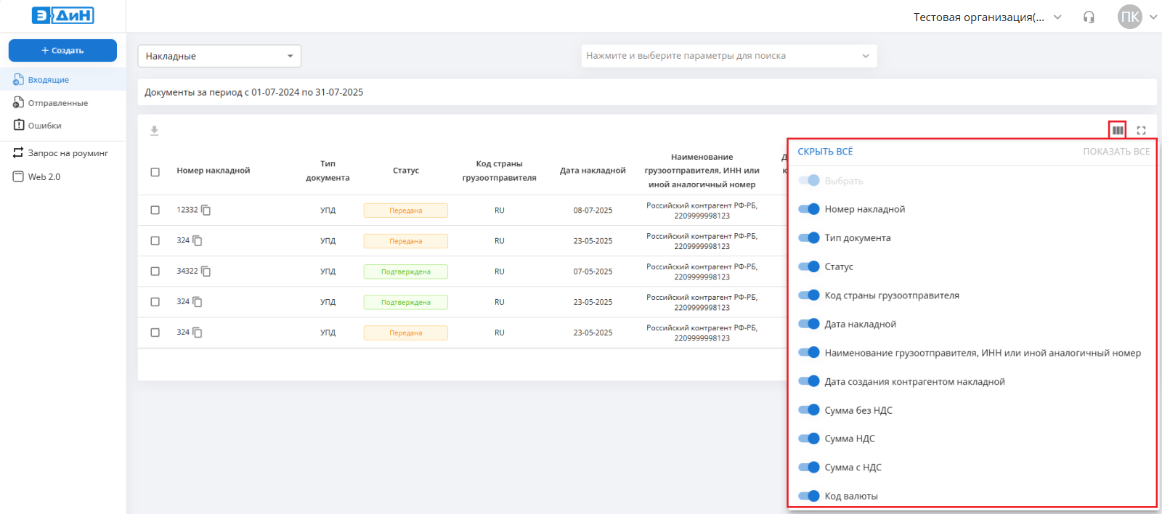Click the headset support icon

[1089, 17]
